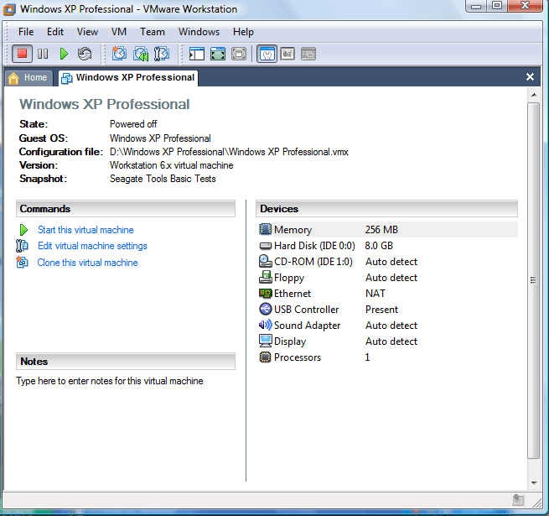The width and height of the screenshot is (549, 516).
Task: Toggle the sidebar view toolbar icon
Action: (x=197, y=54)
